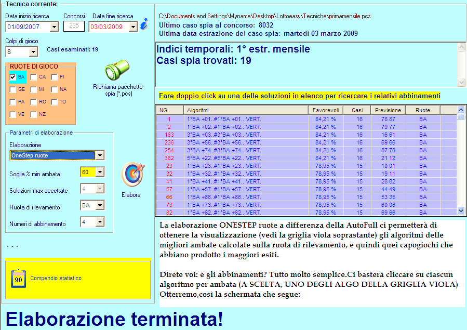Enable the VE wheel checkbox
The height and width of the screenshot is (330, 467).
pyautogui.click(x=13, y=114)
